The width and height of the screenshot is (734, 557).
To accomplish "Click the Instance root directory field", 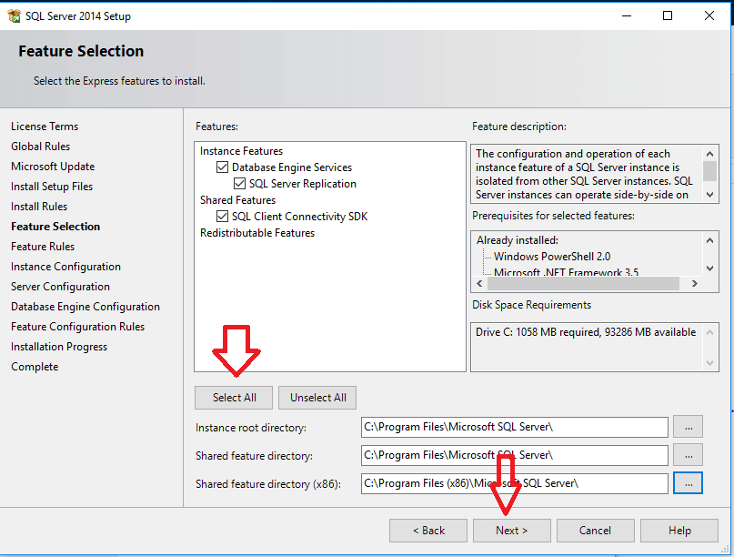I will [x=515, y=427].
